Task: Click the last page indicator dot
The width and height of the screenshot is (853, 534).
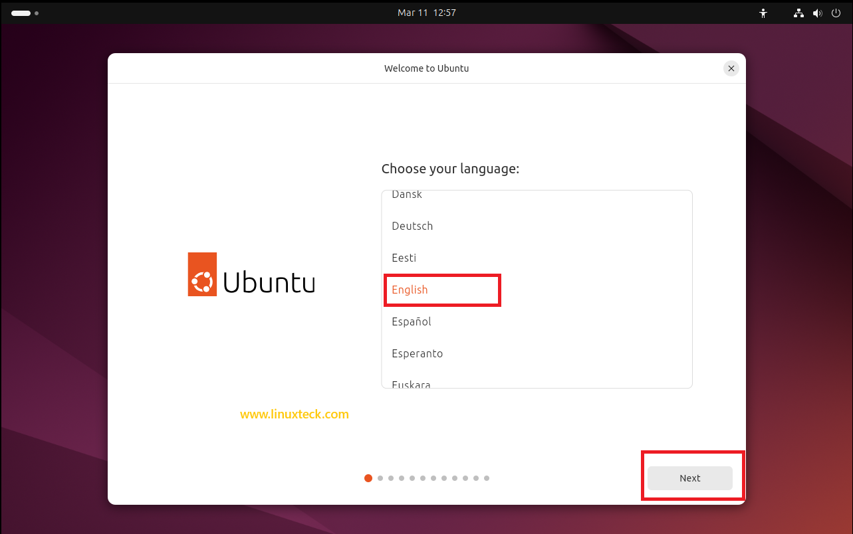Action: 487,478
